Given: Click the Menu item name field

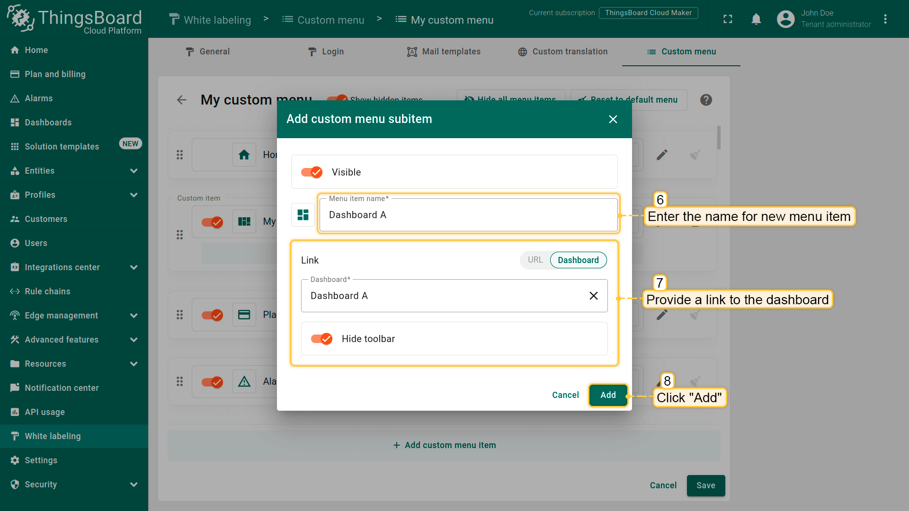Looking at the screenshot, I should pyautogui.click(x=468, y=215).
